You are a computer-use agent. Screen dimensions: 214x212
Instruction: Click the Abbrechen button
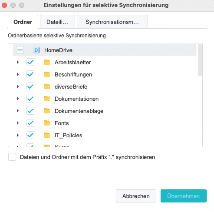point(136,196)
